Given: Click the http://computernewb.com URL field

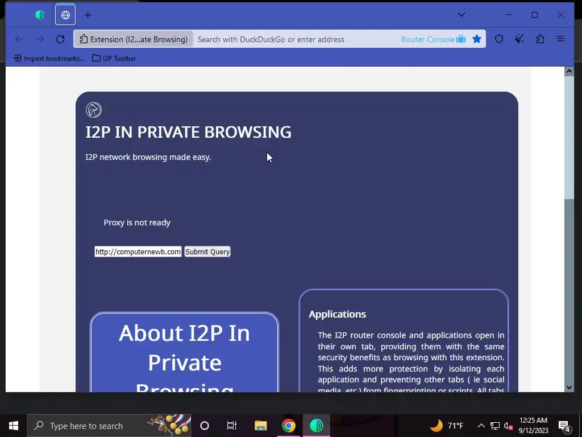Looking at the screenshot, I should pos(138,252).
